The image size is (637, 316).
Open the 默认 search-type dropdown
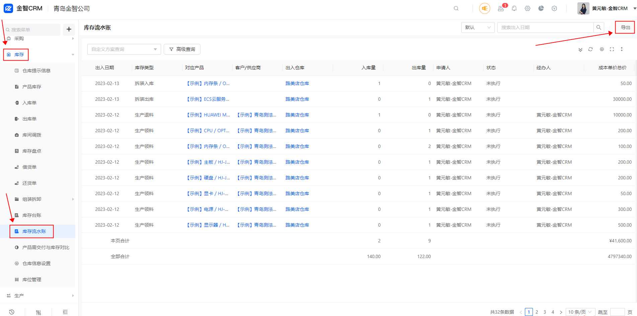click(x=478, y=27)
